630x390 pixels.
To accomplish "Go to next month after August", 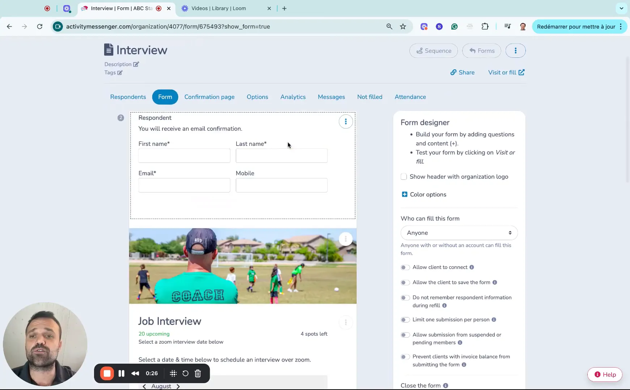I will pyautogui.click(x=178, y=386).
